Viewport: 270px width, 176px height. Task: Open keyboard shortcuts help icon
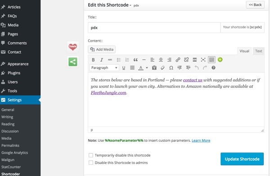(213, 68)
